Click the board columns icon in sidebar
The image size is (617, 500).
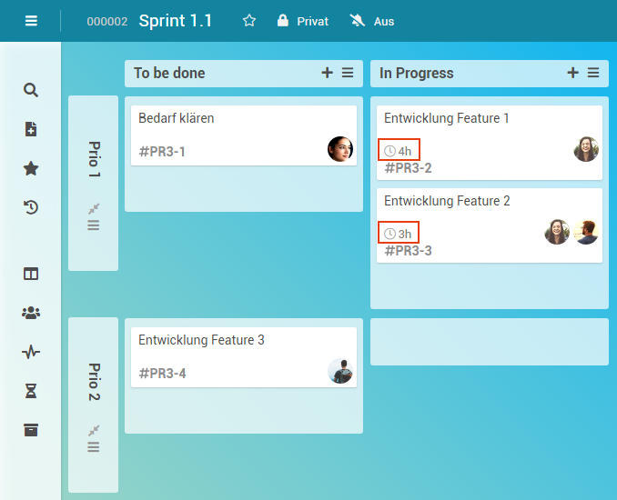(x=31, y=274)
